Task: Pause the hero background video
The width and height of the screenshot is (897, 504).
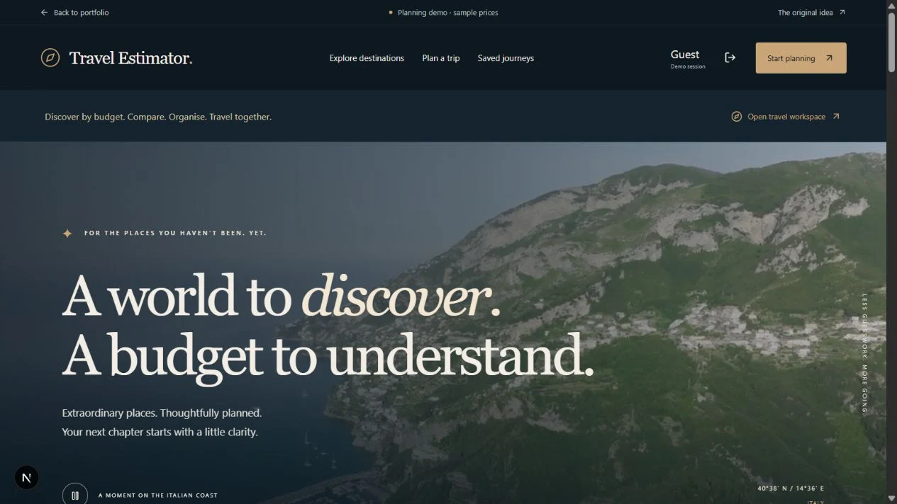Action: pos(75,495)
